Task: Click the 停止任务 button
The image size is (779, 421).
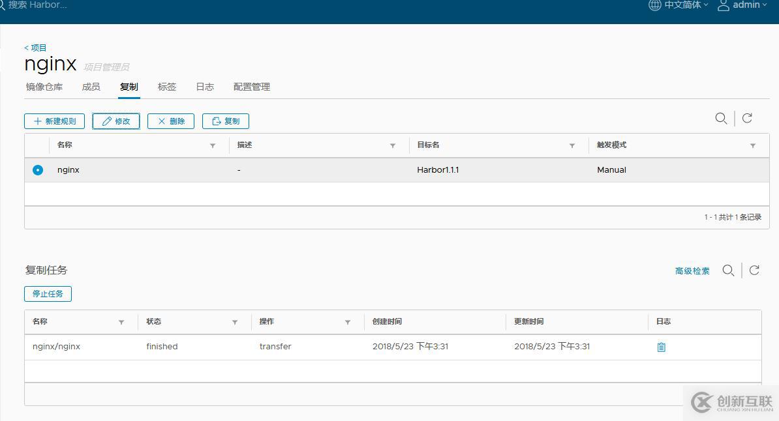Action: pos(48,294)
